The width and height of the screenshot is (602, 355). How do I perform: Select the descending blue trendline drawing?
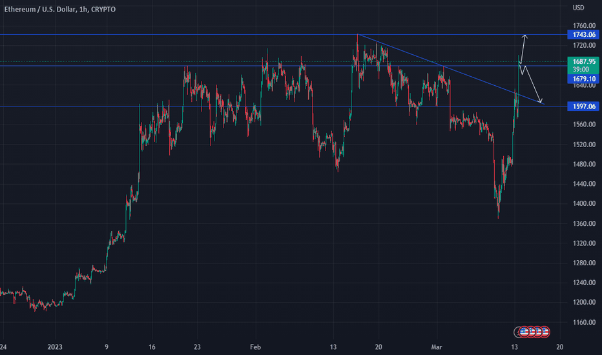tap(451, 70)
